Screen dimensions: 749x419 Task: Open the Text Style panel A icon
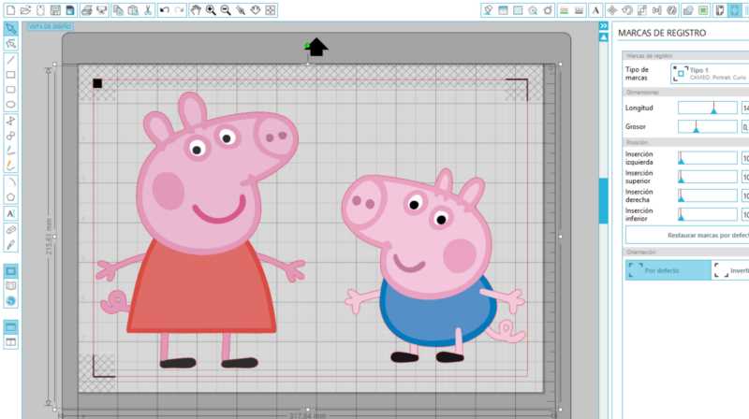pyautogui.click(x=595, y=10)
